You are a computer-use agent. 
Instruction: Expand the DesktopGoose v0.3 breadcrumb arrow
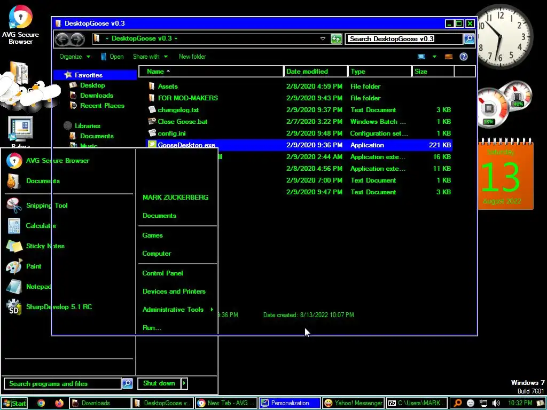click(x=176, y=38)
